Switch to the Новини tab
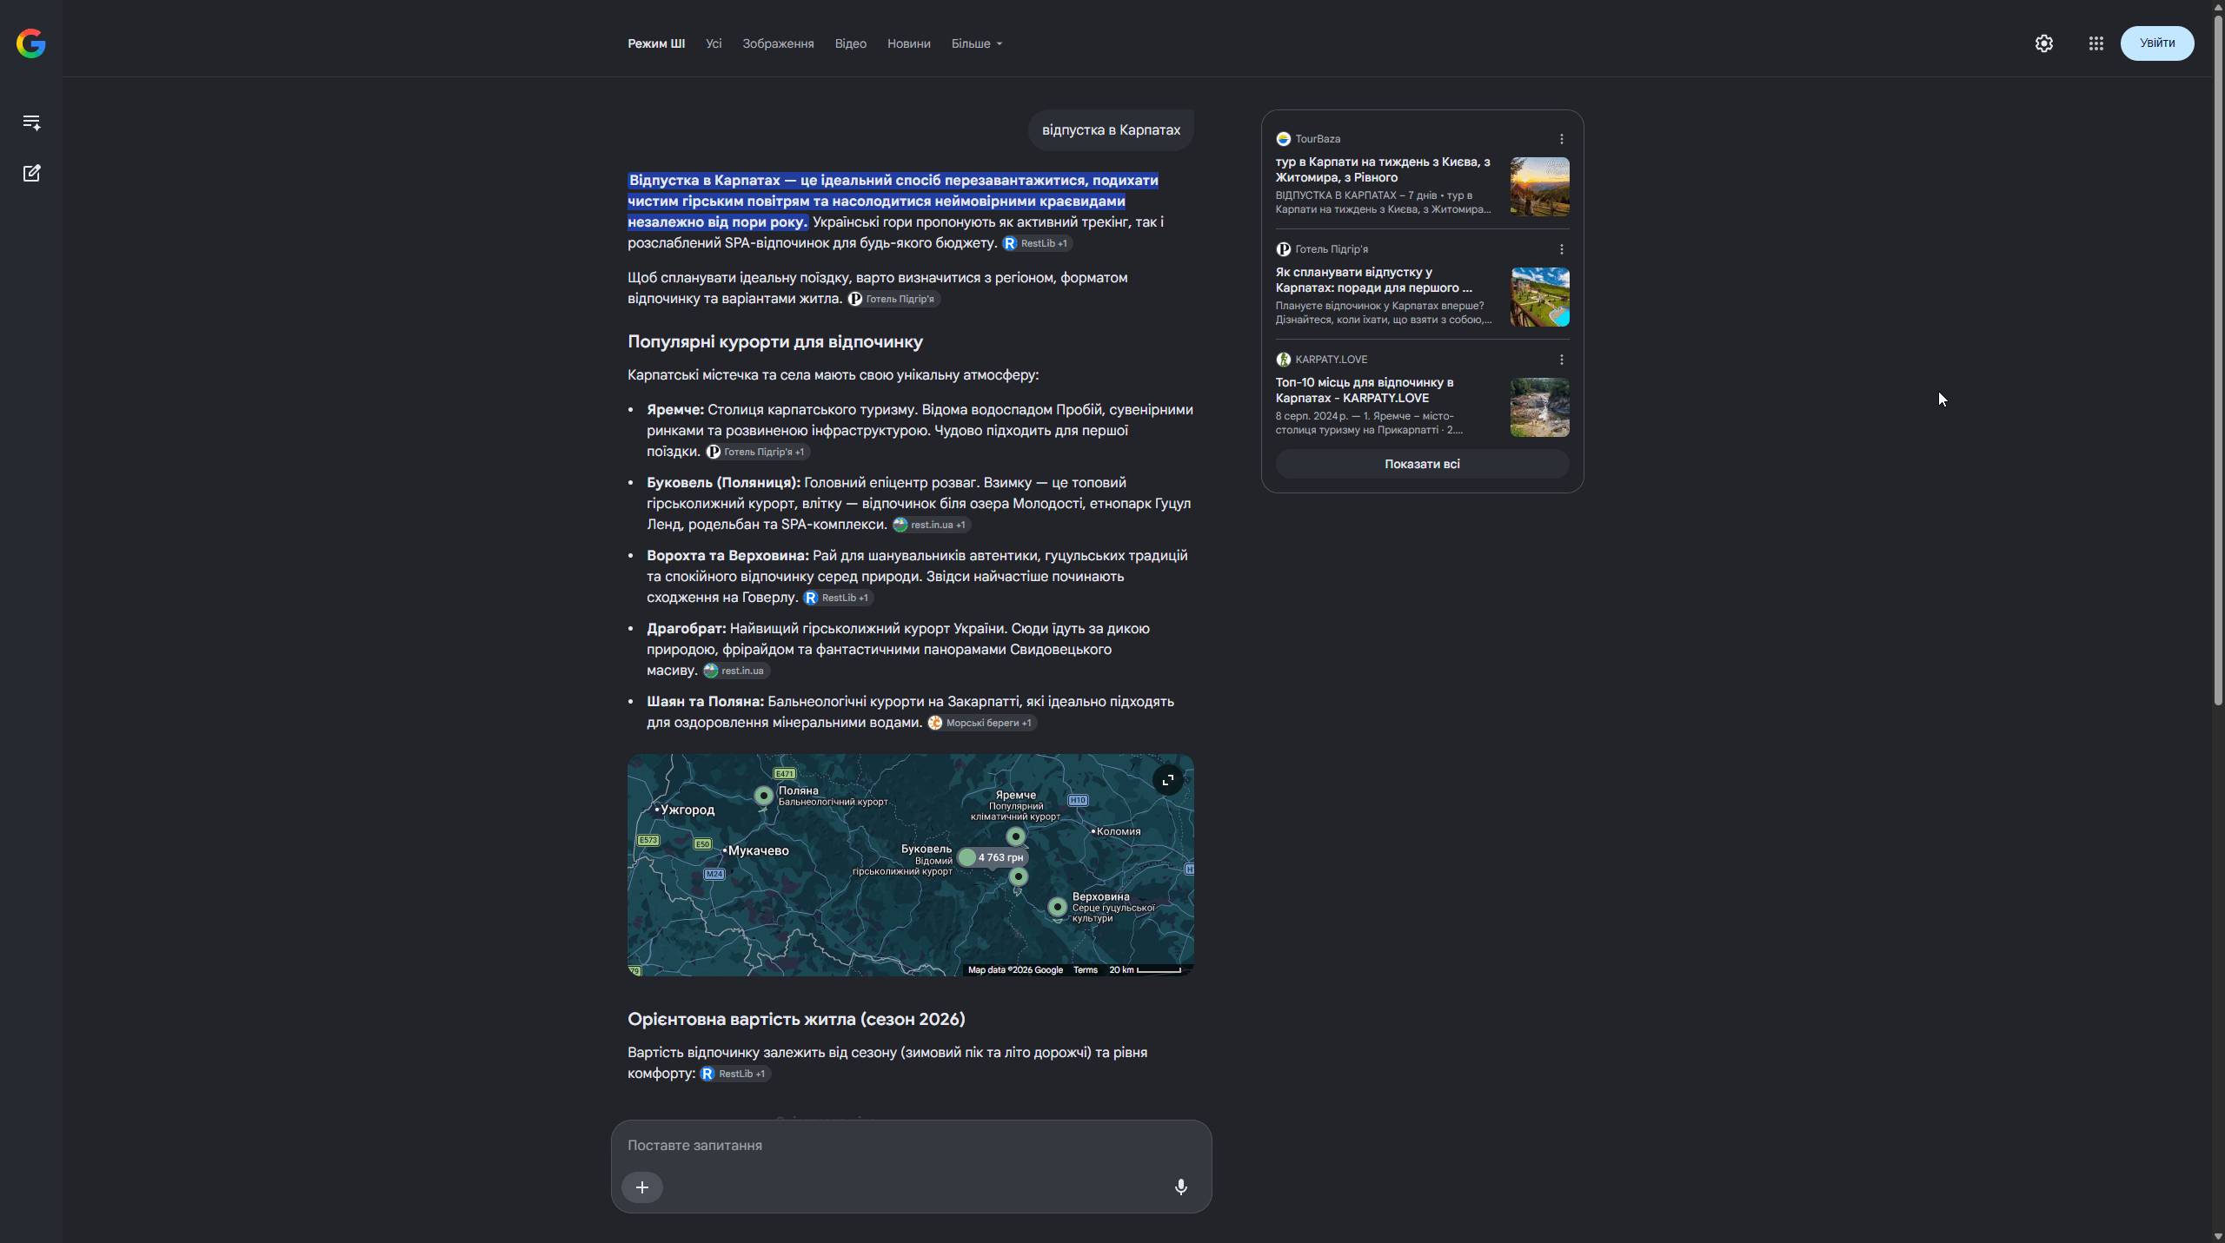Image resolution: width=2225 pixels, height=1243 pixels. [908, 43]
